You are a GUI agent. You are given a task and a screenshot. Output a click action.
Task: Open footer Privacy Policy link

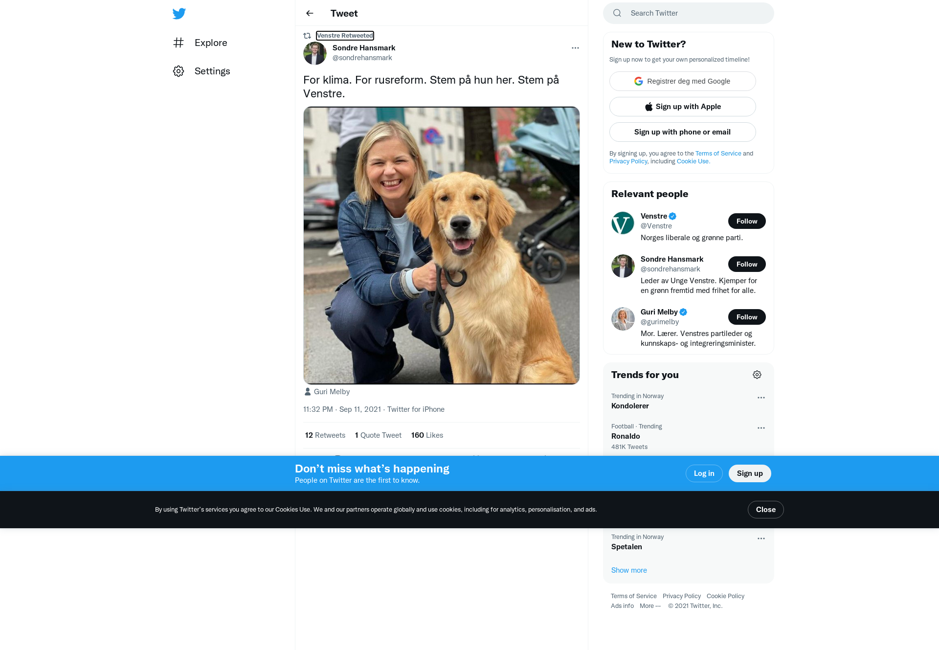click(x=681, y=596)
